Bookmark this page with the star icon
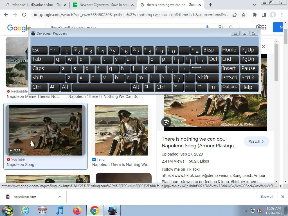Viewport: 288px width, 216px height. 244,15
